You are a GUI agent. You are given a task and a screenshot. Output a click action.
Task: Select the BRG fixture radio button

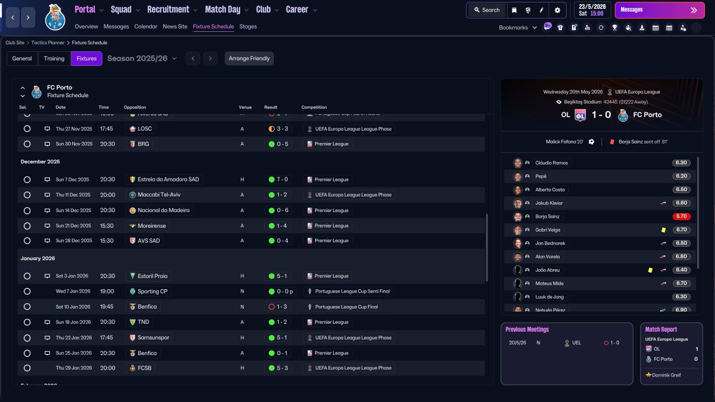pos(27,144)
